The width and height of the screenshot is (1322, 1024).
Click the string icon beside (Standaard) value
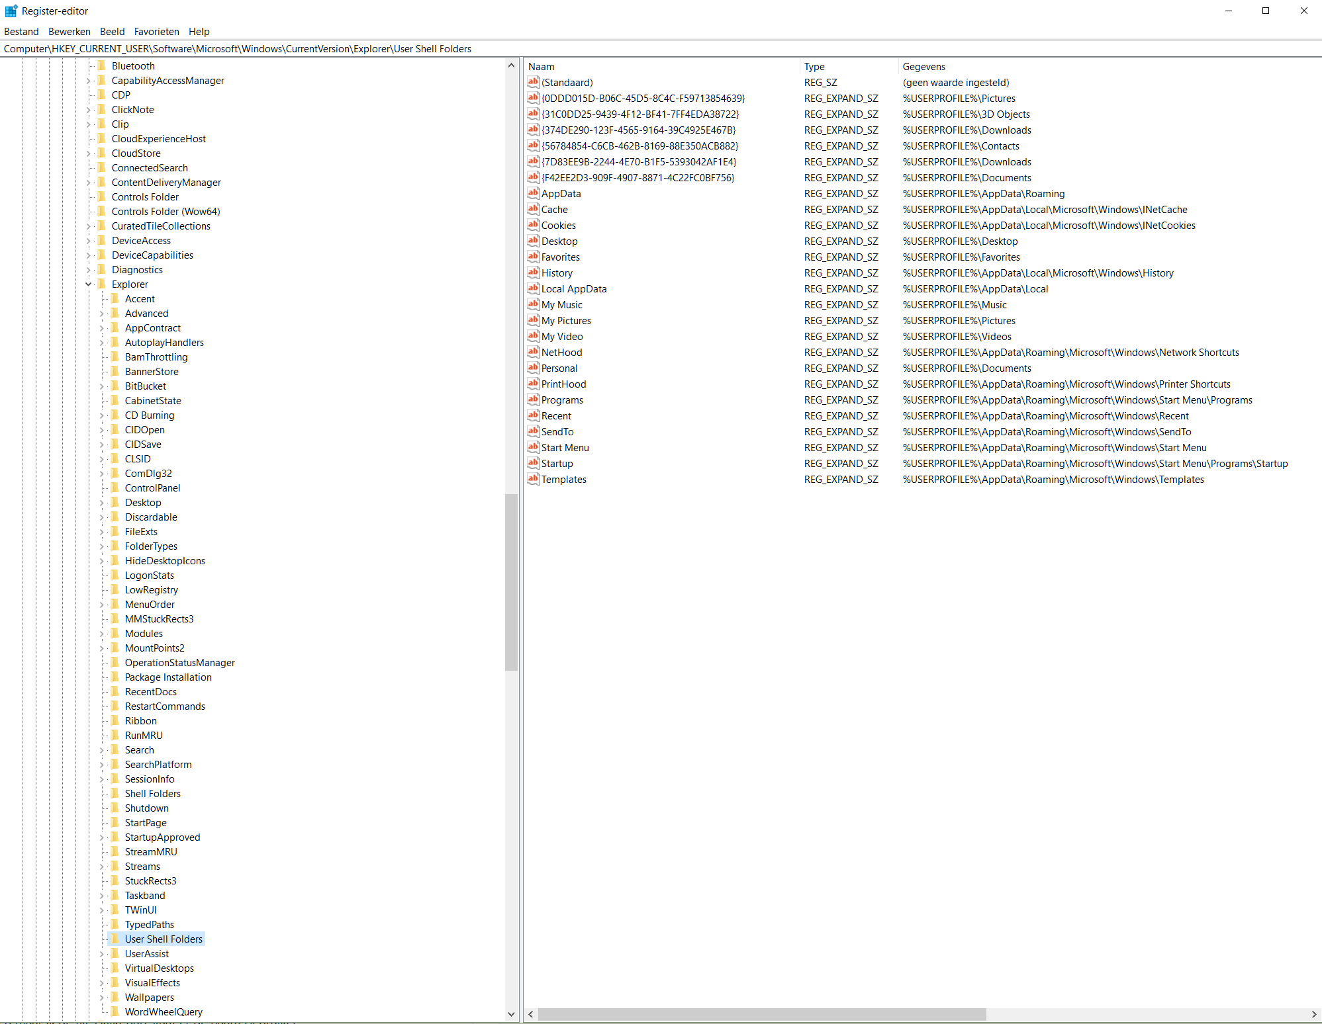533,82
